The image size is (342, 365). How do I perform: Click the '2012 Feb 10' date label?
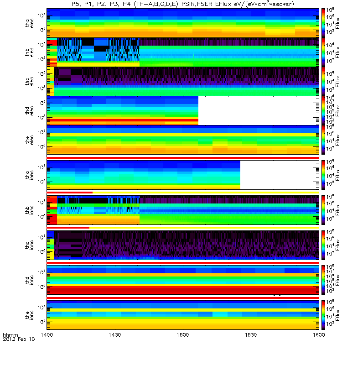19,339
